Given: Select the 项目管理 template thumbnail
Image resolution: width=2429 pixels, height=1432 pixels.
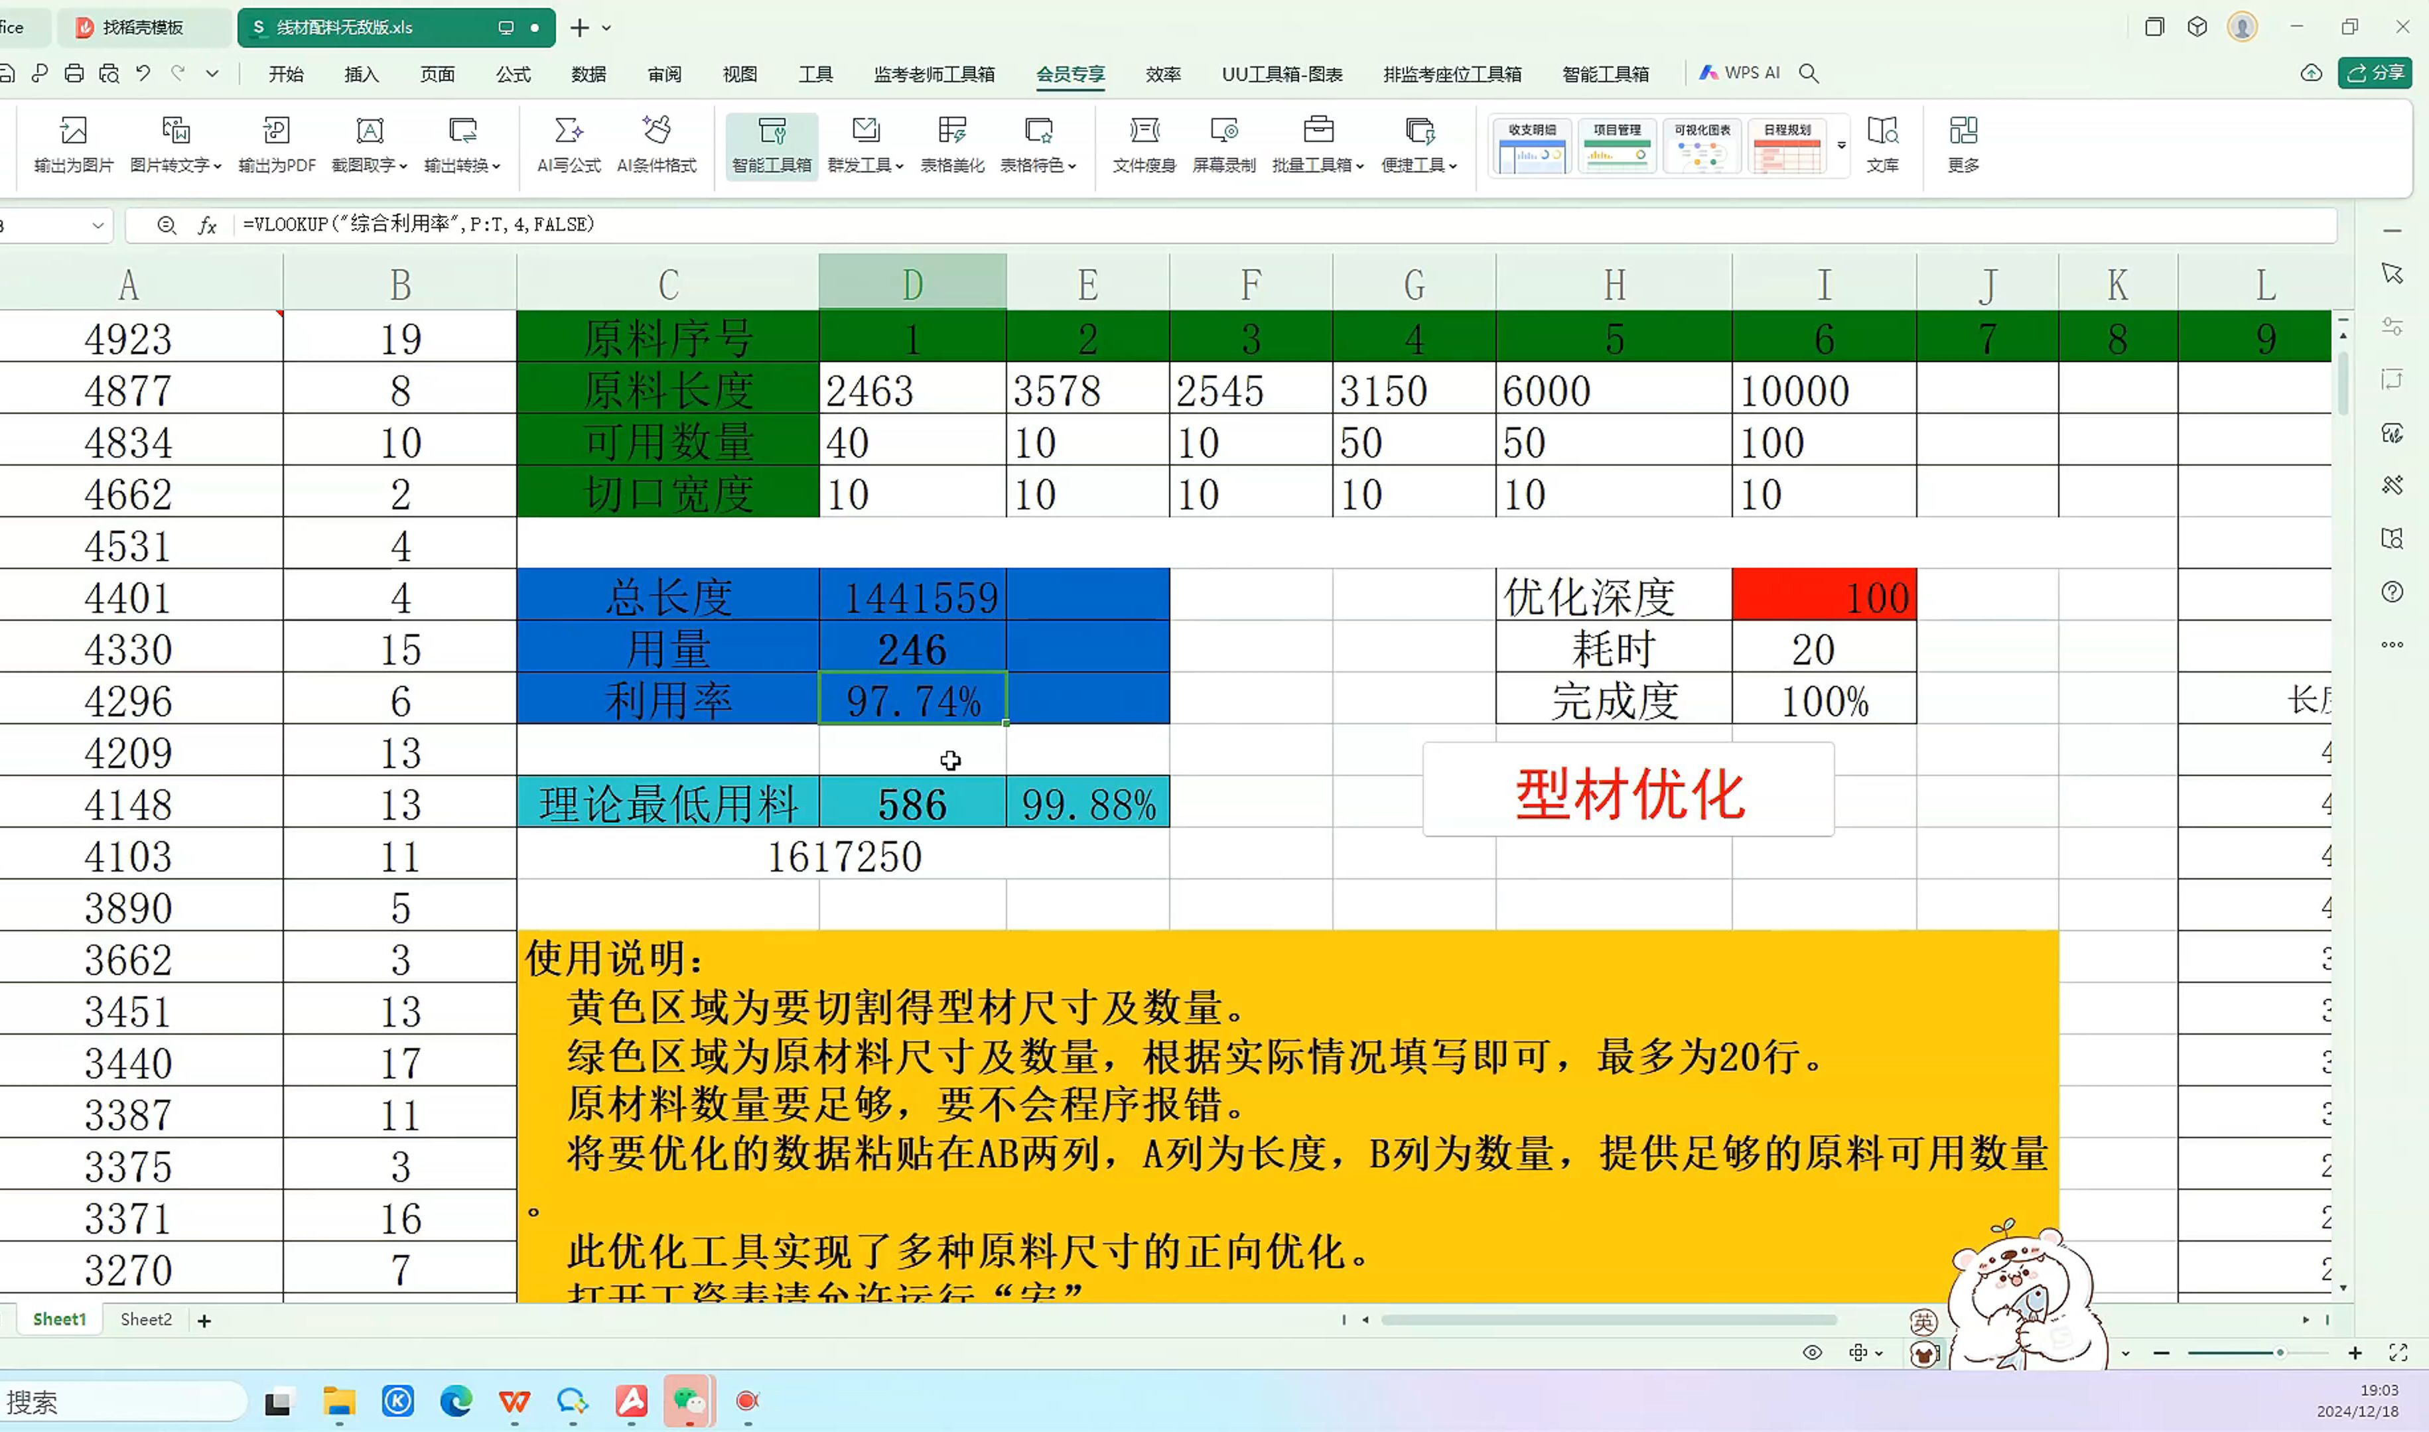Looking at the screenshot, I should coord(1616,147).
